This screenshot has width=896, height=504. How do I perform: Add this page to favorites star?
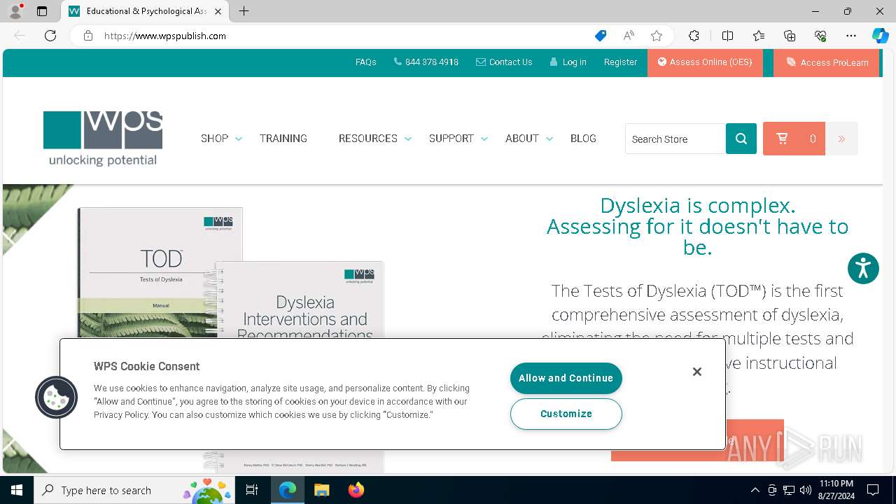click(657, 36)
